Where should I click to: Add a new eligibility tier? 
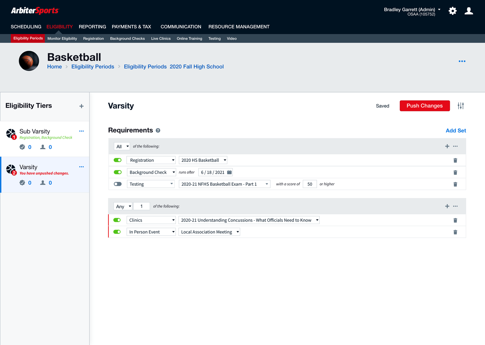point(81,106)
